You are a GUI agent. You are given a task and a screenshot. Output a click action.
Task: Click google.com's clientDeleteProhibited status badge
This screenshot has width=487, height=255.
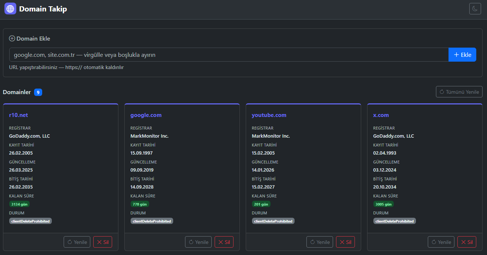pyautogui.click(x=152, y=221)
